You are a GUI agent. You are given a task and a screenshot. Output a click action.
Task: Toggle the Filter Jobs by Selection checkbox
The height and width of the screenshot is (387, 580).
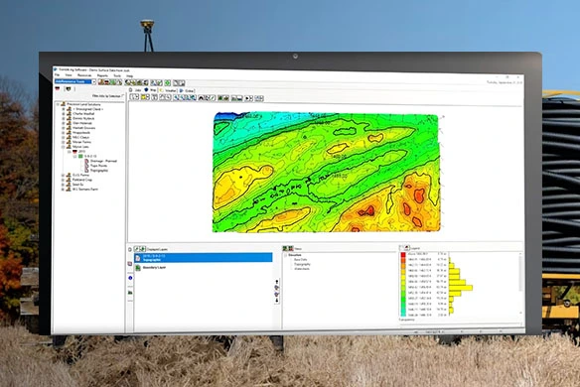click(123, 95)
